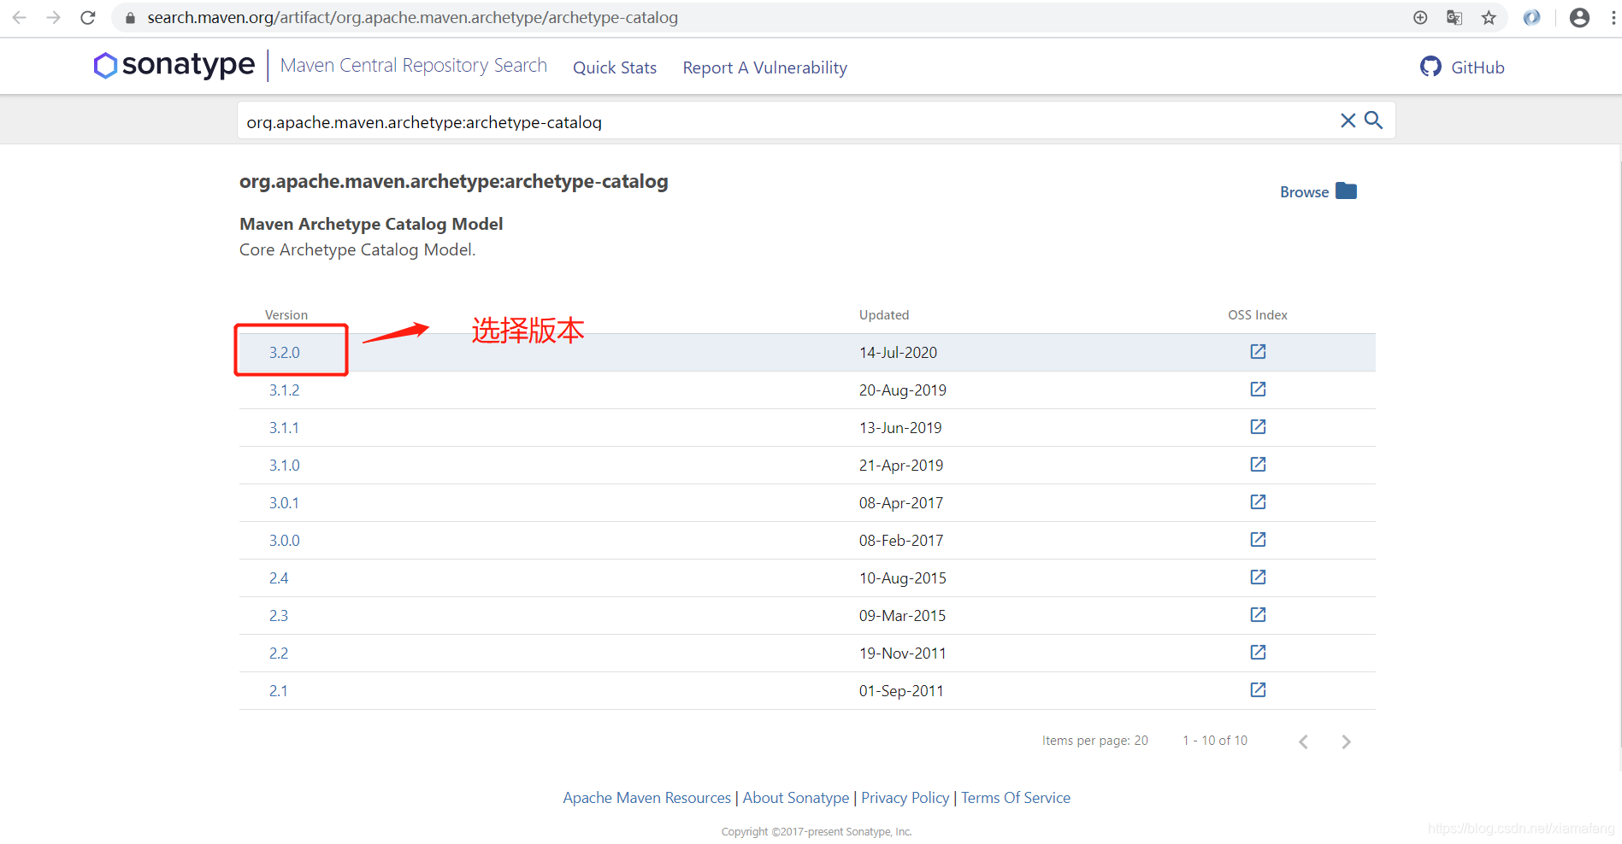
Task: Open the Terms Of Service link
Action: [x=1016, y=797]
